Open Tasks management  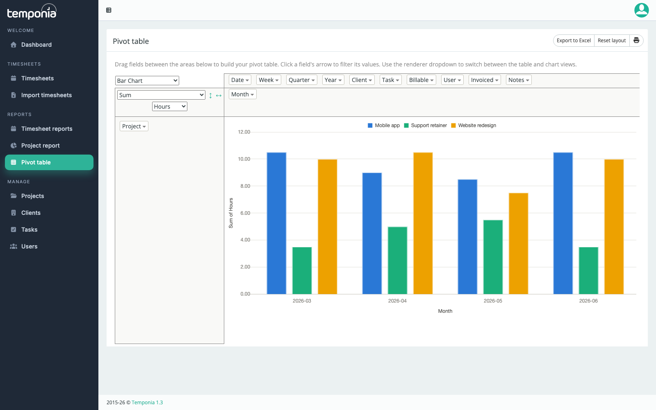coord(49,230)
